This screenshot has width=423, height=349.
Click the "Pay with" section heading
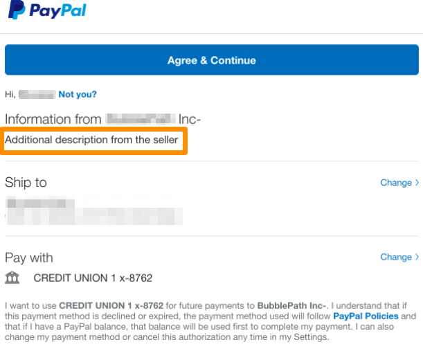[29, 258]
